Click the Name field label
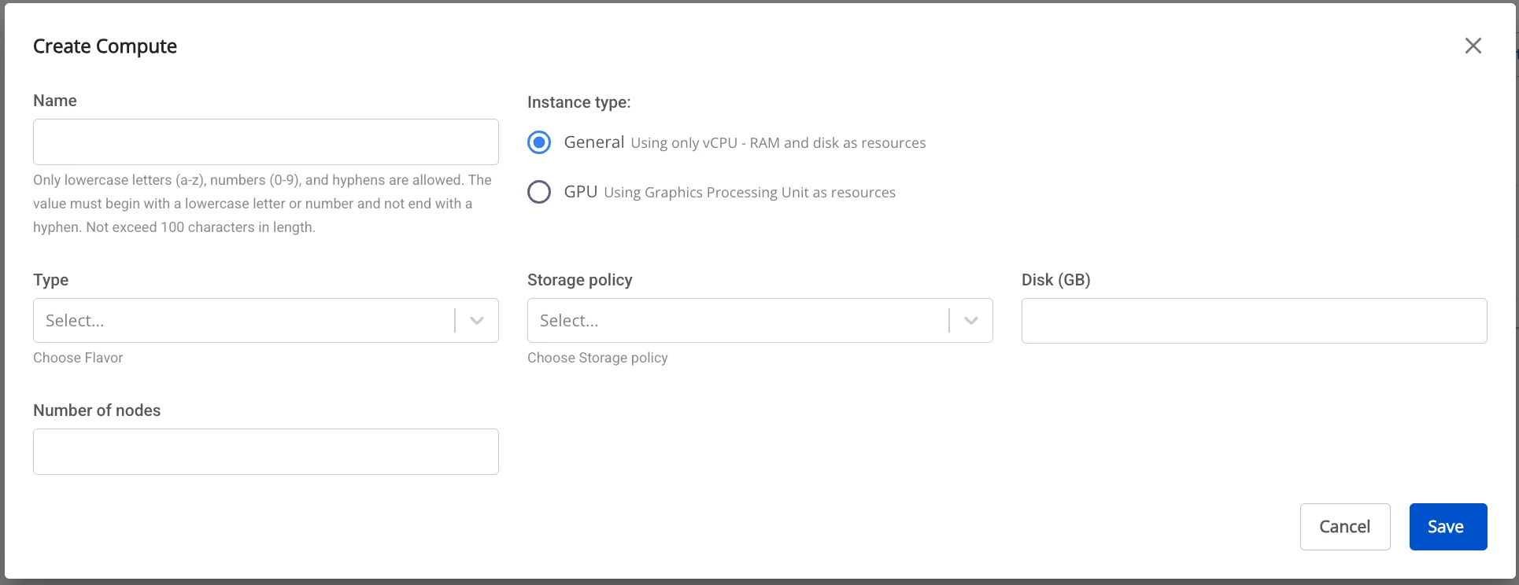The image size is (1519, 585). tap(55, 101)
